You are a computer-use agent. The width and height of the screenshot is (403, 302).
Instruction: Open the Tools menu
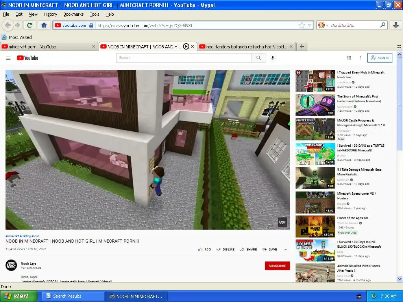(94, 14)
